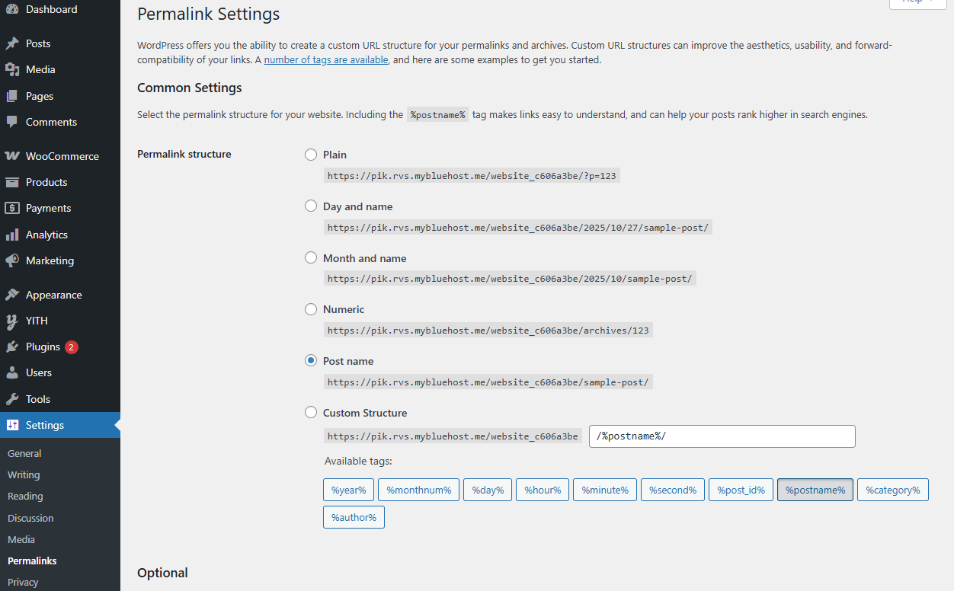954x591 pixels.
Task: Open the 'number of tags are available' link
Action: [x=326, y=59]
